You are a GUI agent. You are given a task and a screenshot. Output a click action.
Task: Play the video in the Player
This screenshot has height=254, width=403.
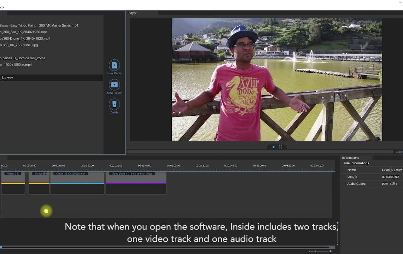(273, 147)
